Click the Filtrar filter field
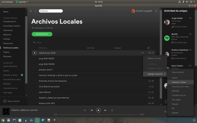This screenshot has height=123, width=197. click(39, 42)
